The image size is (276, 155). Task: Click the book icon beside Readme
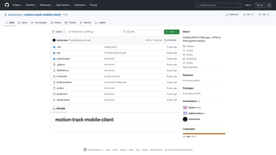184,46
